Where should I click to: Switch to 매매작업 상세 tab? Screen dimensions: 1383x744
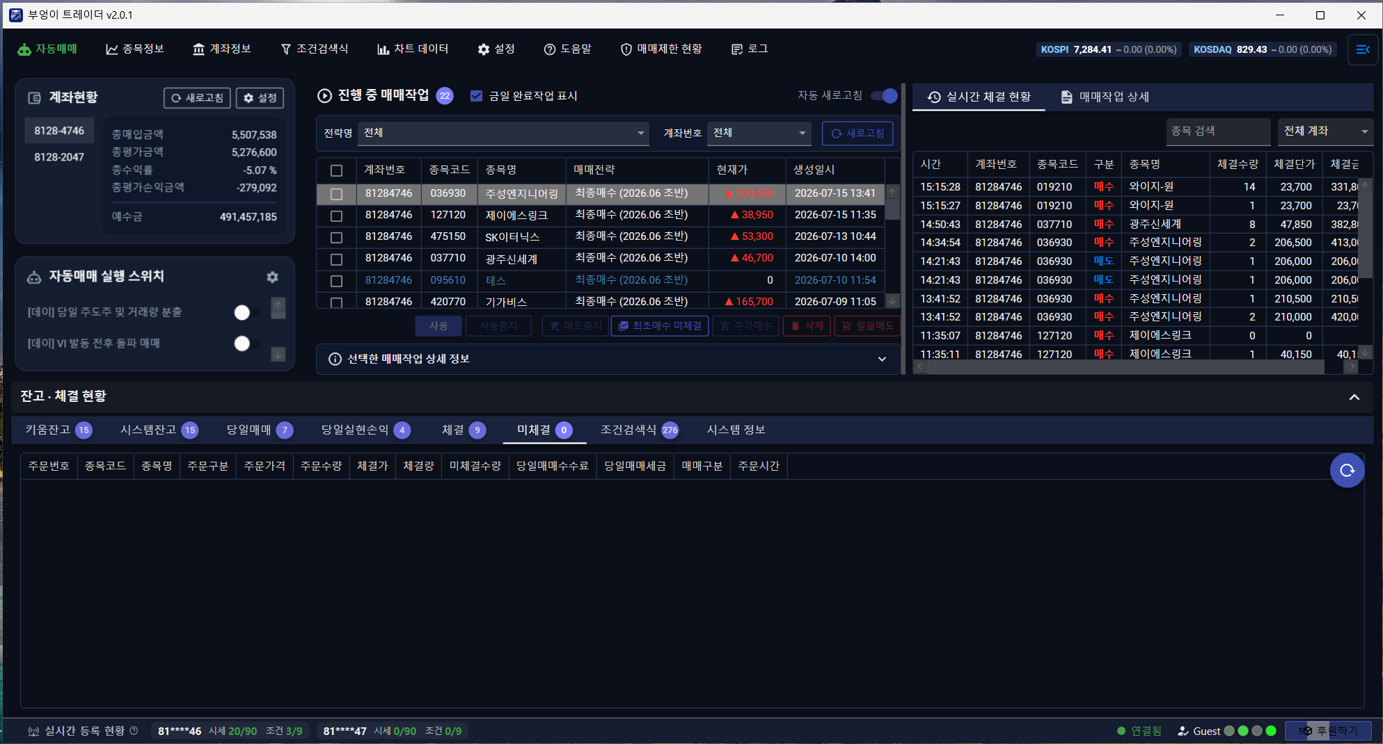(x=1105, y=97)
